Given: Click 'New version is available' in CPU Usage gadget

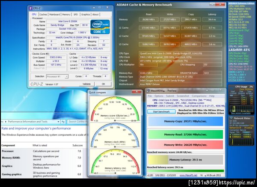Looking at the screenshot, I should (241, 113).
